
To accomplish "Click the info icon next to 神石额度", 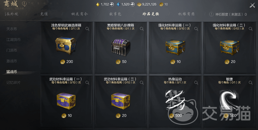I will [211, 14].
